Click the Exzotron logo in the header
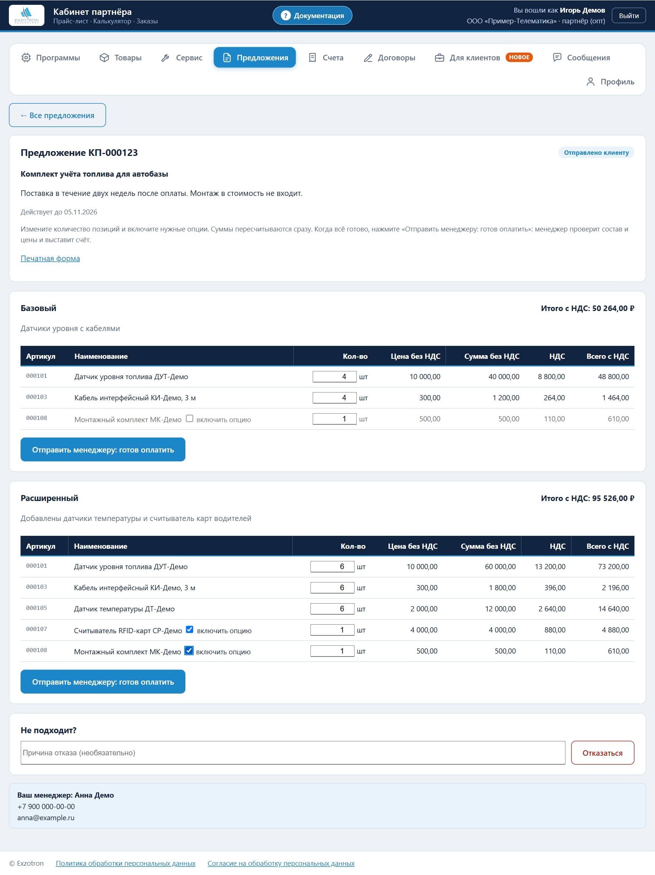655x875 pixels. click(x=27, y=15)
